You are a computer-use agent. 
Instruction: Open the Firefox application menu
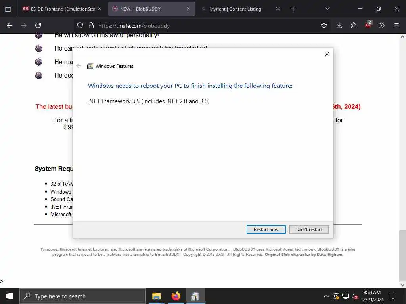point(396,25)
